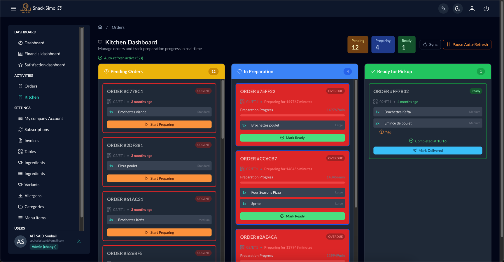This screenshot has height=262, width=504.
Task: Click Ready badge on order #FF7B32
Action: [x=476, y=91]
